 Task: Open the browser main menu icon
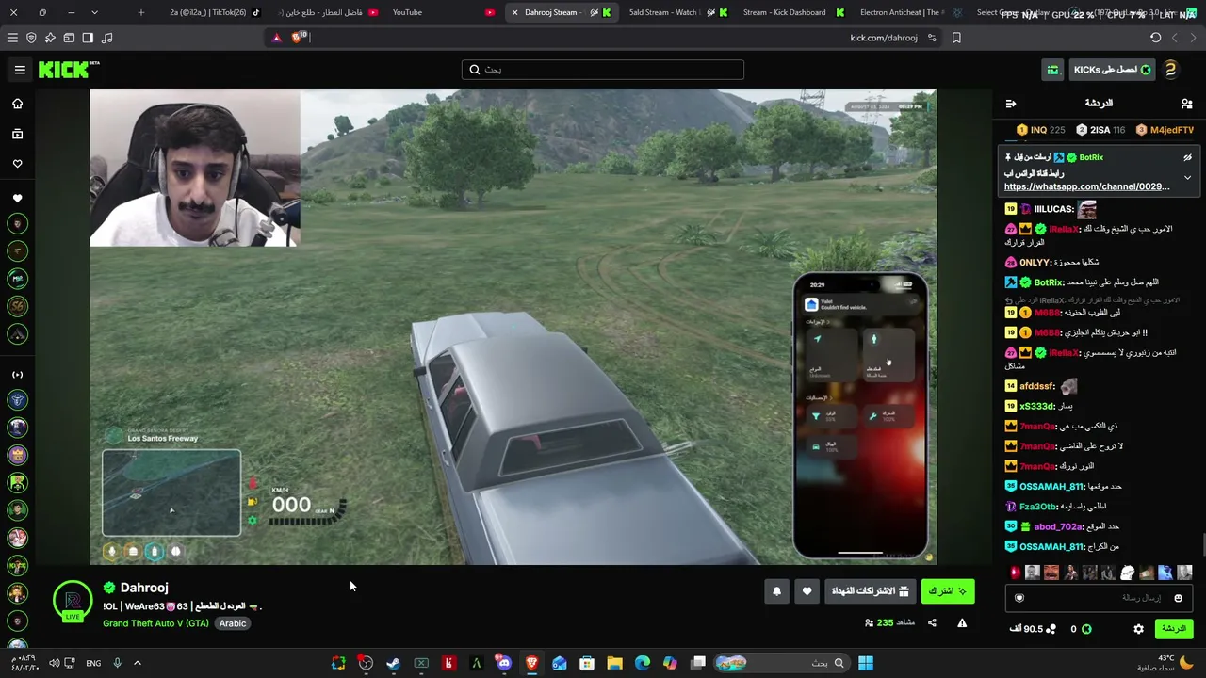[12, 38]
